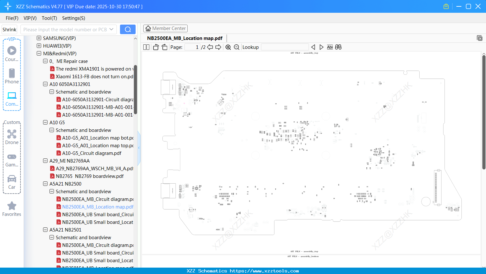
Task: Open A10-G5_Circuit diagram.pdf
Action: (x=89, y=153)
